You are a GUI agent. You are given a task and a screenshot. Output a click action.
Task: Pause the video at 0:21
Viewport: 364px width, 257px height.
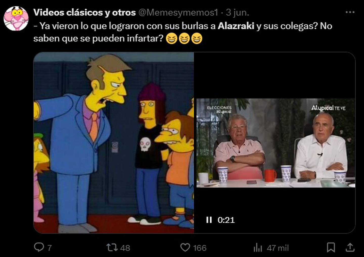(x=209, y=220)
